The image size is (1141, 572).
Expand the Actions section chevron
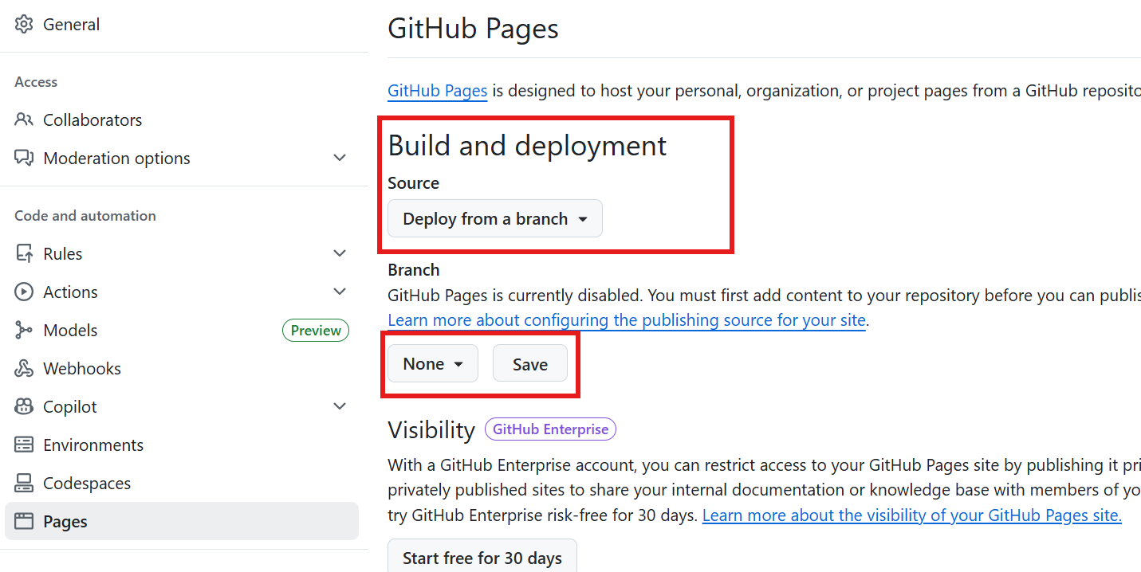[x=340, y=292]
